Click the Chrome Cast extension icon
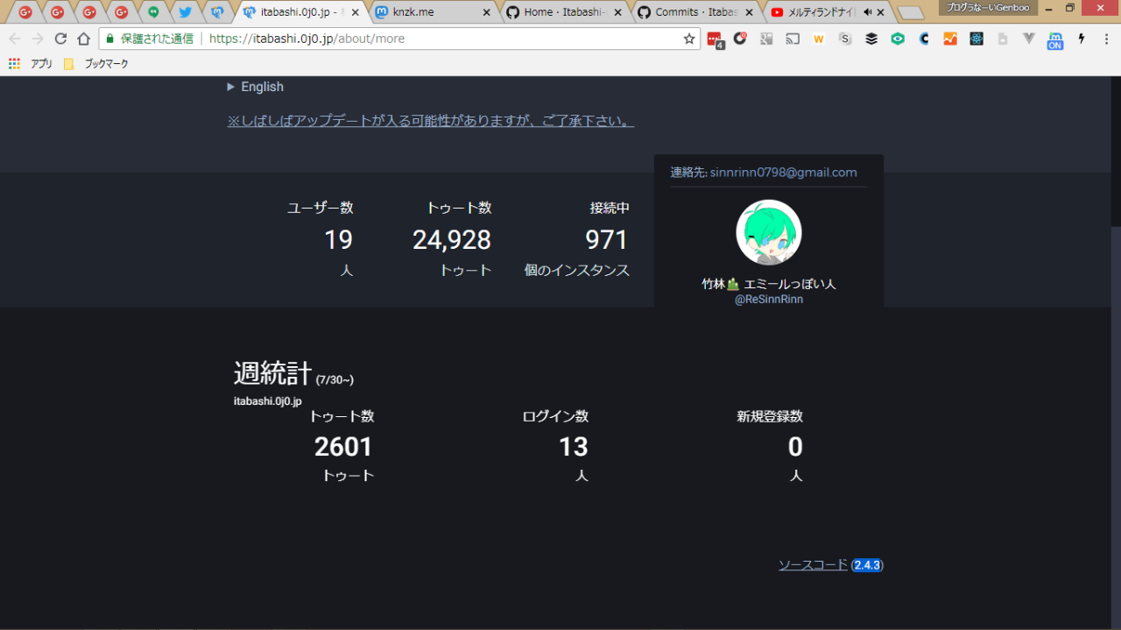 pos(793,39)
